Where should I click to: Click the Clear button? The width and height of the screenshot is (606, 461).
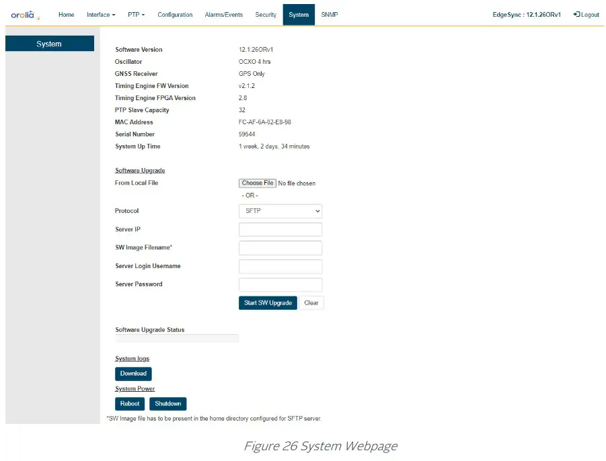tap(311, 303)
